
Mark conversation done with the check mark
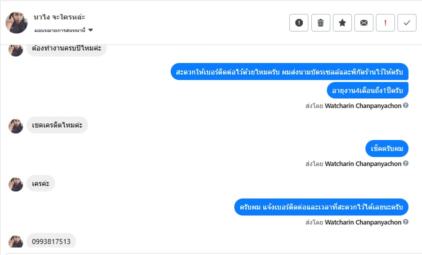coord(407,23)
